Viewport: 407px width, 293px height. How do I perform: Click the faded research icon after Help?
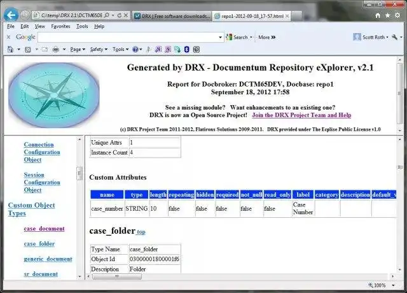[148, 50]
